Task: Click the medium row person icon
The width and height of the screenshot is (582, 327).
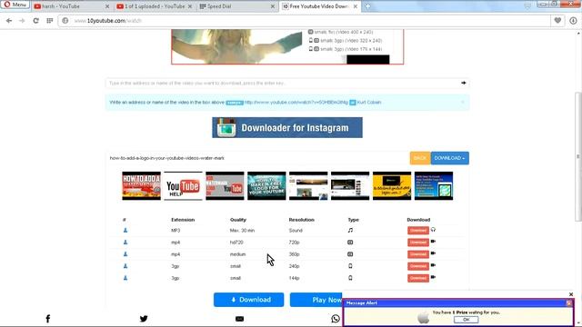Action: tap(125, 254)
